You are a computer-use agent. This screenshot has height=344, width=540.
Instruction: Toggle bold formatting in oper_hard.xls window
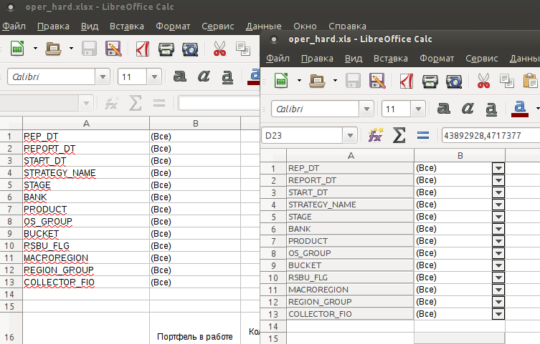[x=444, y=109]
